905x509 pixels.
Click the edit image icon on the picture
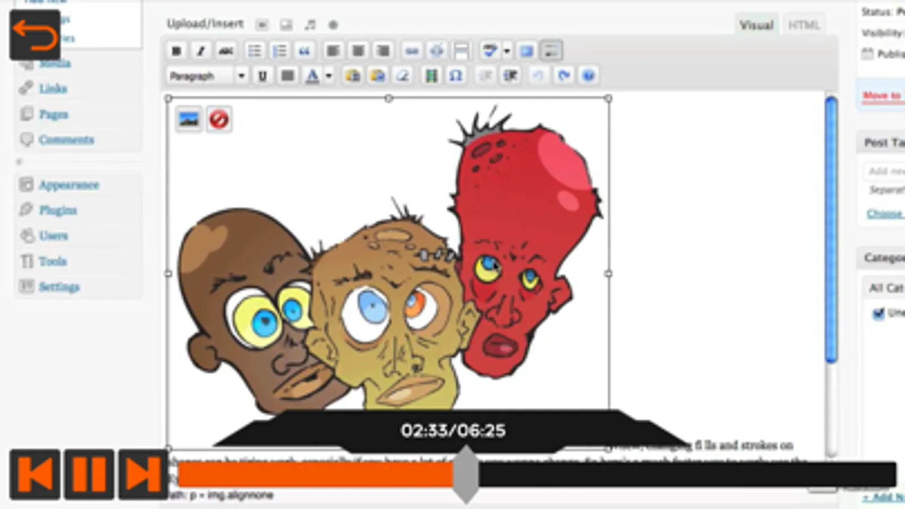coord(188,119)
